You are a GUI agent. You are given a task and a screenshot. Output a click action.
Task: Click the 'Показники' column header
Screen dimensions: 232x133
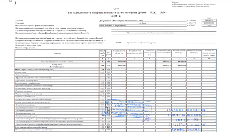(x=57, y=54)
